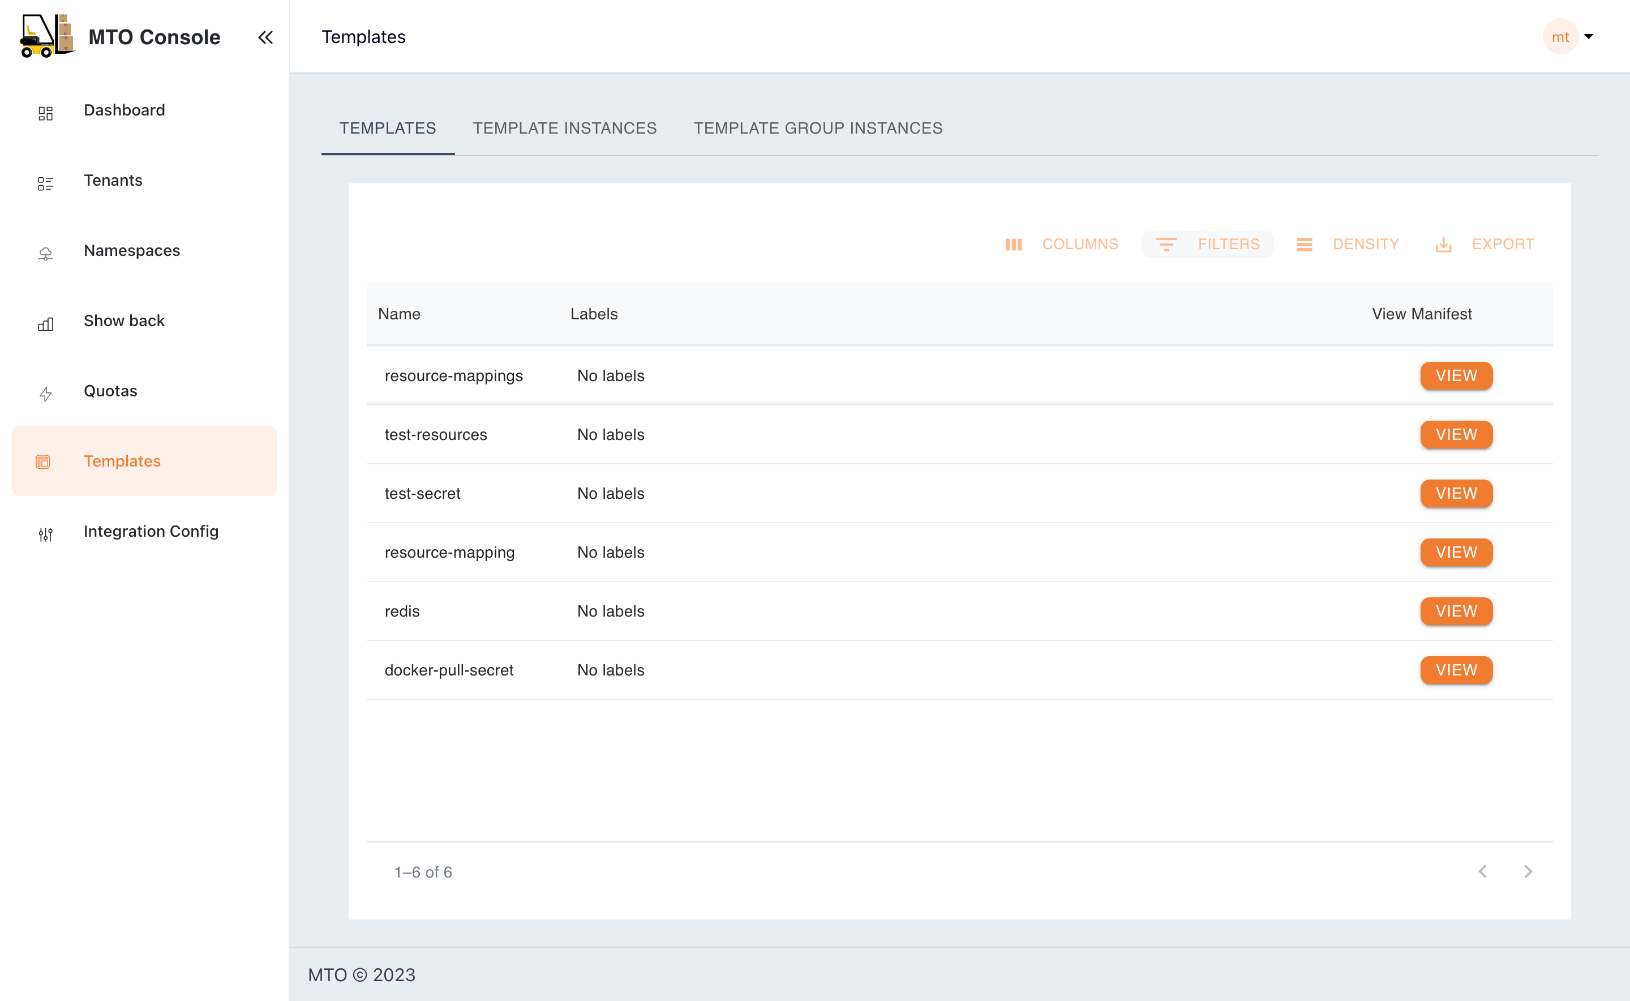Open the Filters panel

[x=1207, y=244]
